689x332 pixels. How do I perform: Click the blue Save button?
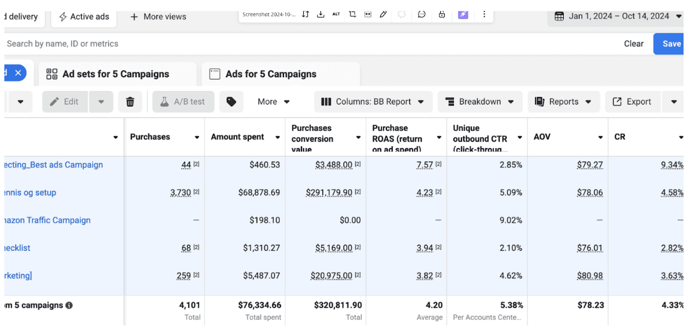point(671,44)
